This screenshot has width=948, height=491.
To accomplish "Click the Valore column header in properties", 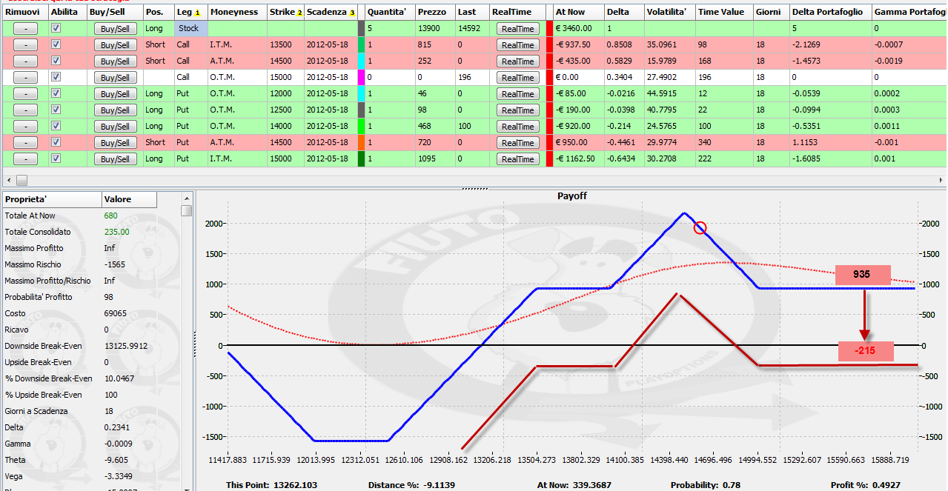I will 129,199.
